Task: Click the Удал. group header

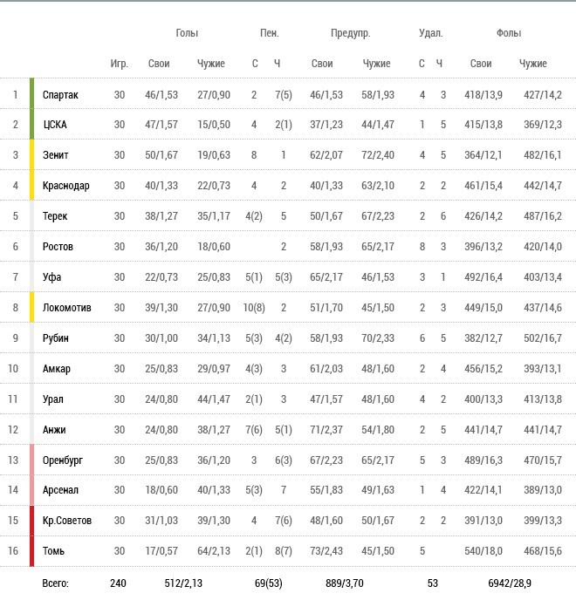Action: tap(430, 33)
